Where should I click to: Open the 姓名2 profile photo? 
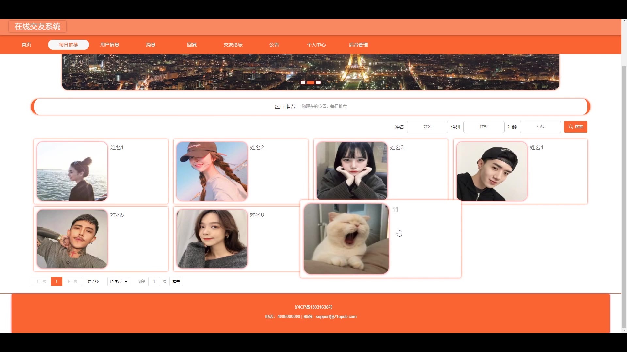click(x=212, y=171)
